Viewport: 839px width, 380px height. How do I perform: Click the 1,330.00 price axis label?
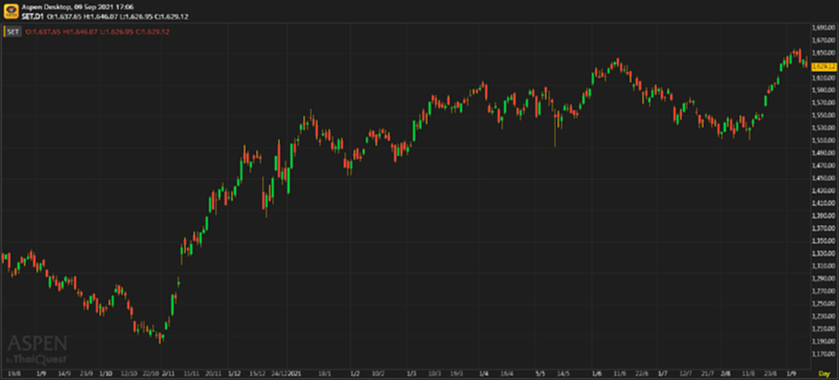[825, 253]
